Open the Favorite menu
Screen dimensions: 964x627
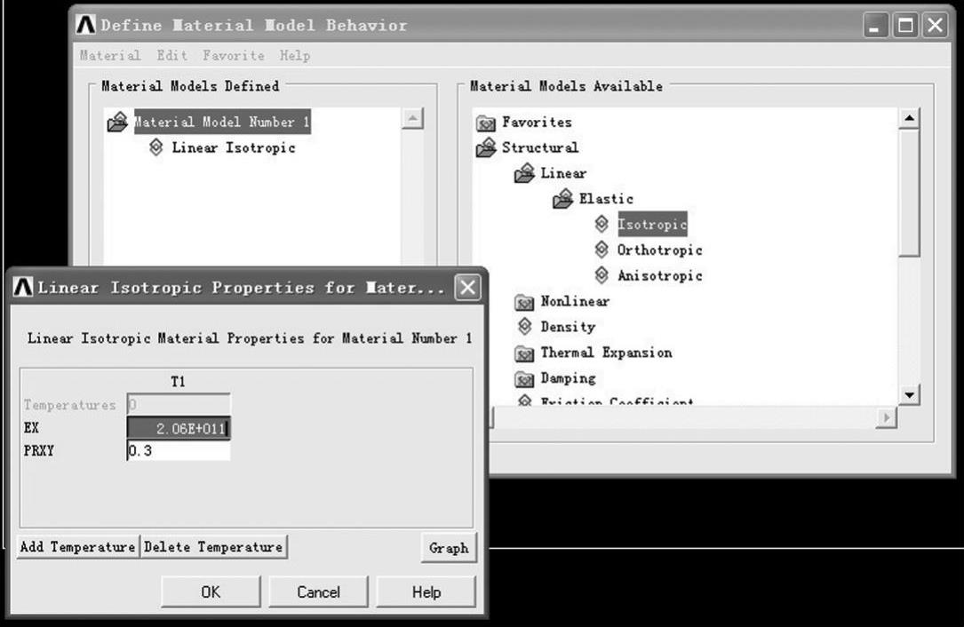(234, 55)
